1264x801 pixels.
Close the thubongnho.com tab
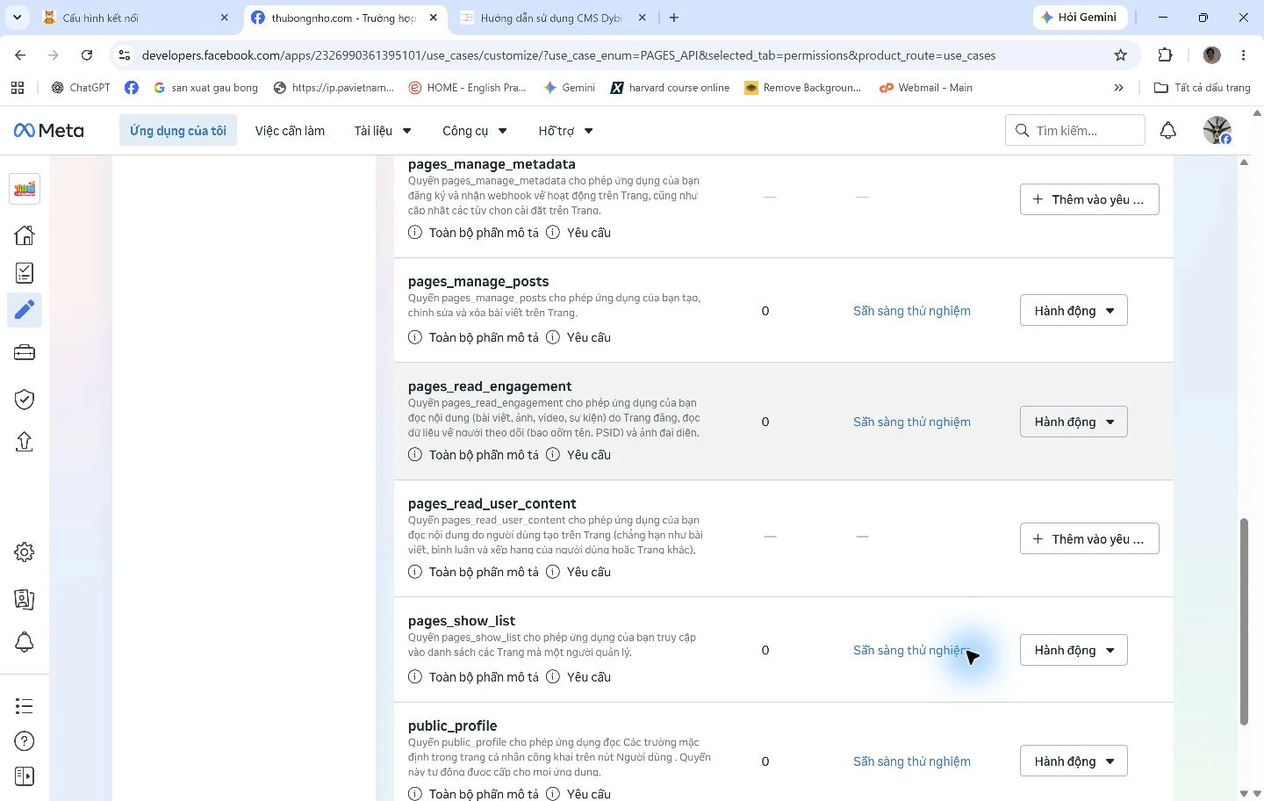[434, 18]
